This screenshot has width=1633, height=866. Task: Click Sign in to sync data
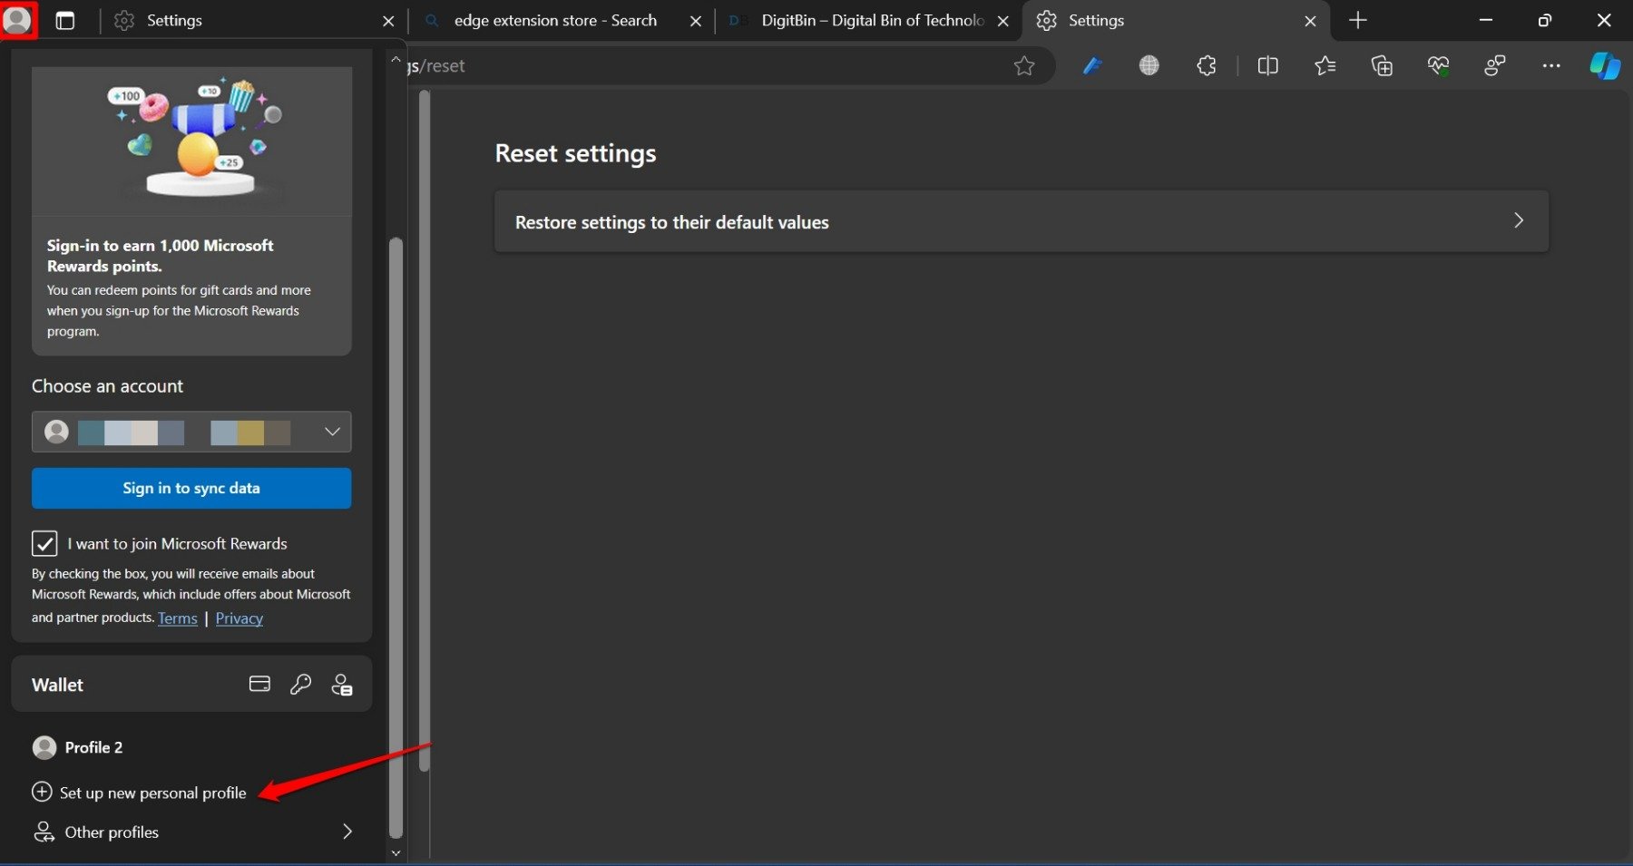(x=191, y=488)
